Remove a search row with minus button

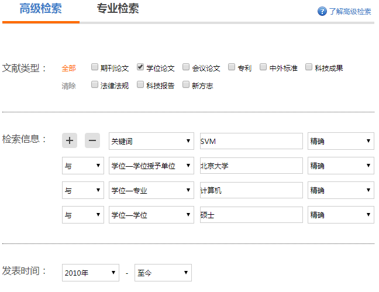pyautogui.click(x=92, y=140)
